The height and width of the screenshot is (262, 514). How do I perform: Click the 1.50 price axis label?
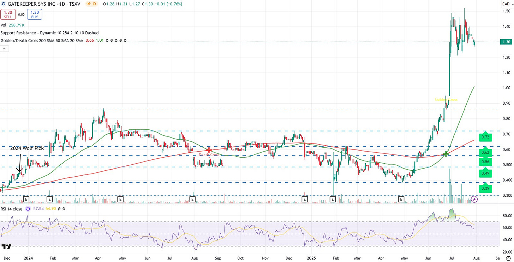[506, 11]
